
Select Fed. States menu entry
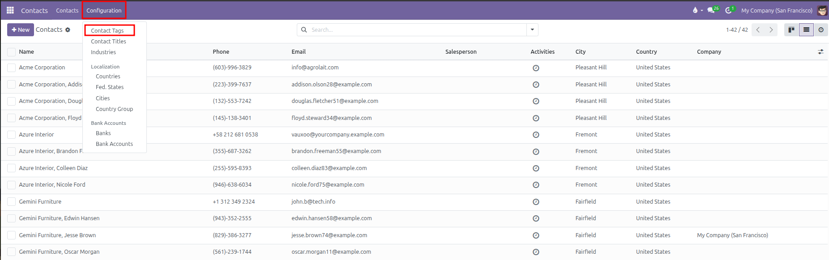[110, 87]
